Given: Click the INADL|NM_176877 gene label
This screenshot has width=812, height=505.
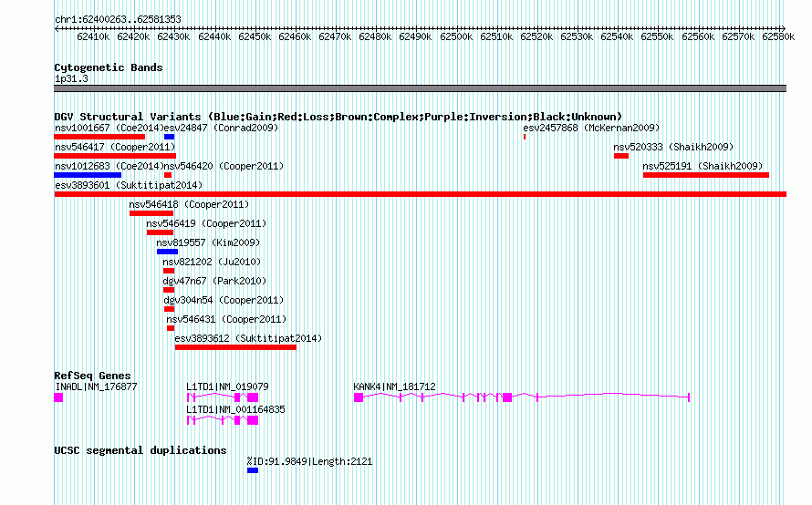Looking at the screenshot, I should (x=96, y=387).
